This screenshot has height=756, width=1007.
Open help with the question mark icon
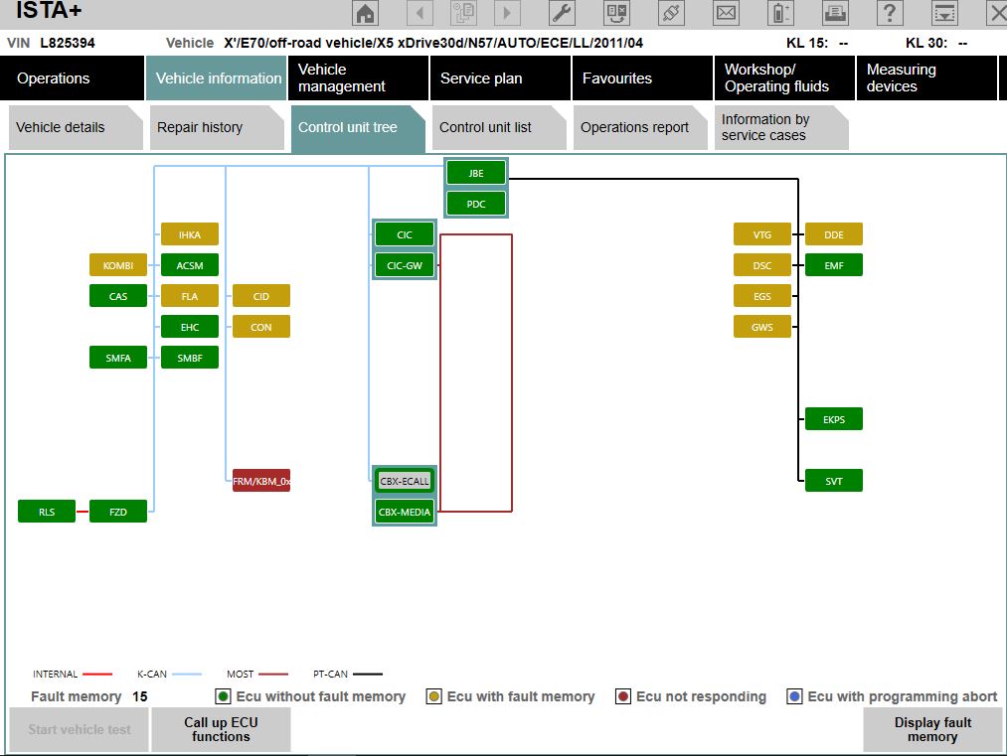890,14
